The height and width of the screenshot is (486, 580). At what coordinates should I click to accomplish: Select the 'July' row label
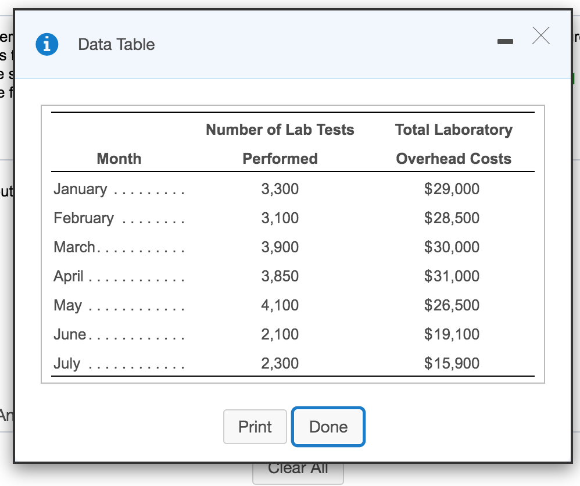point(67,363)
